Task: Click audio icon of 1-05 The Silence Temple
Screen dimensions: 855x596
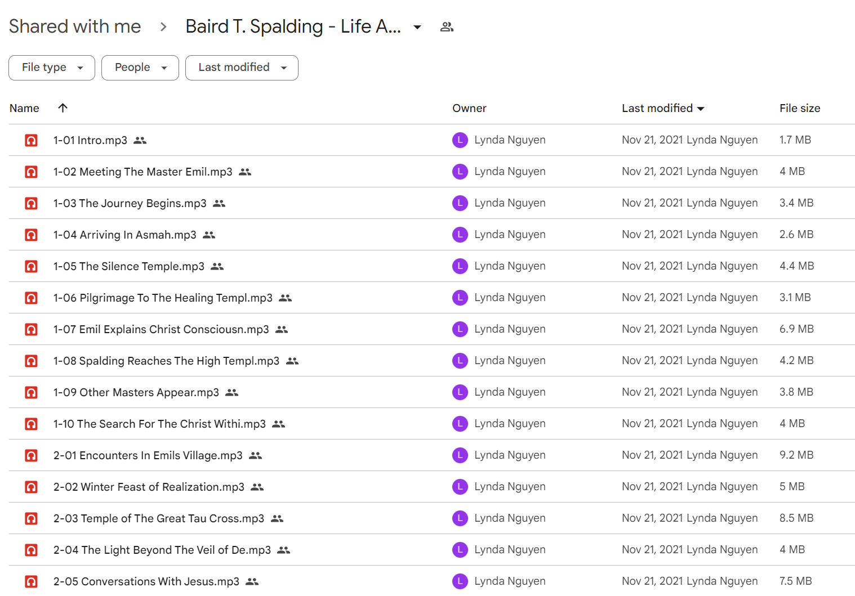Action: pyautogui.click(x=32, y=266)
